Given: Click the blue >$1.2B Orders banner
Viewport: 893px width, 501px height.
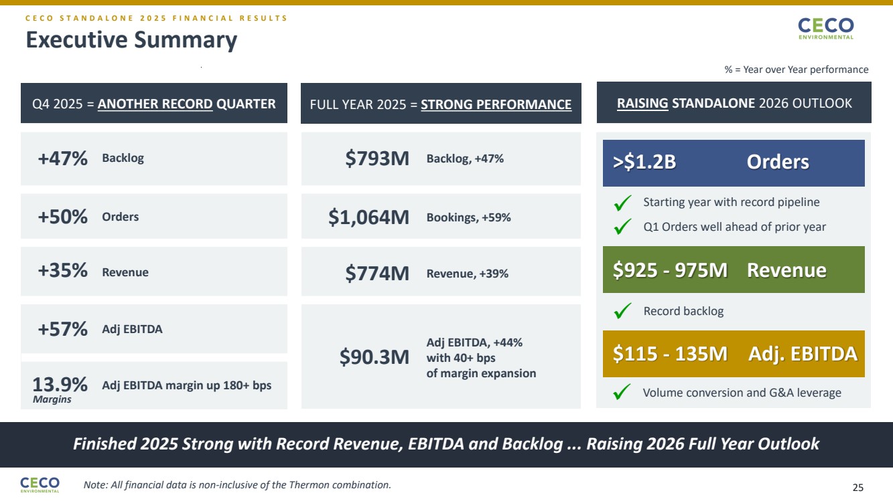Looking at the screenshot, I should (734, 163).
